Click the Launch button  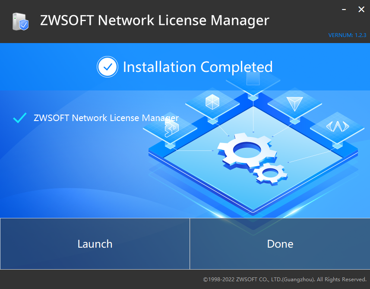point(95,244)
